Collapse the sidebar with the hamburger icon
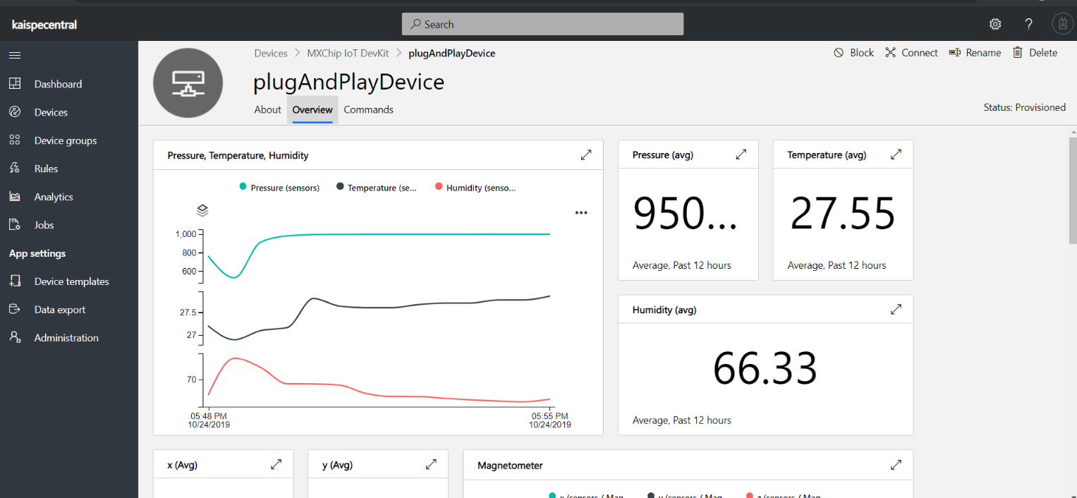 [x=14, y=55]
